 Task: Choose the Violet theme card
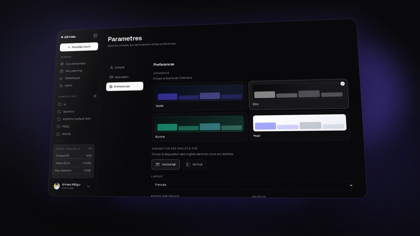point(200,96)
